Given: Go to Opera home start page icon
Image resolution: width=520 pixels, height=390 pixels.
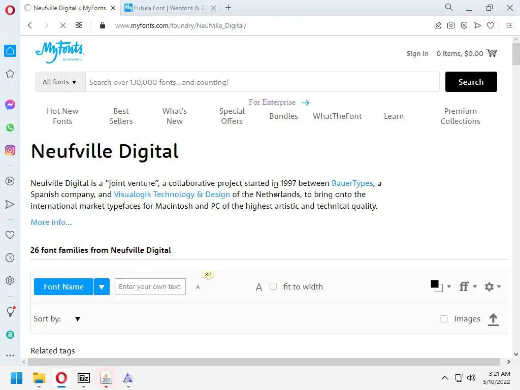Looking at the screenshot, I should pyautogui.click(x=10, y=51).
